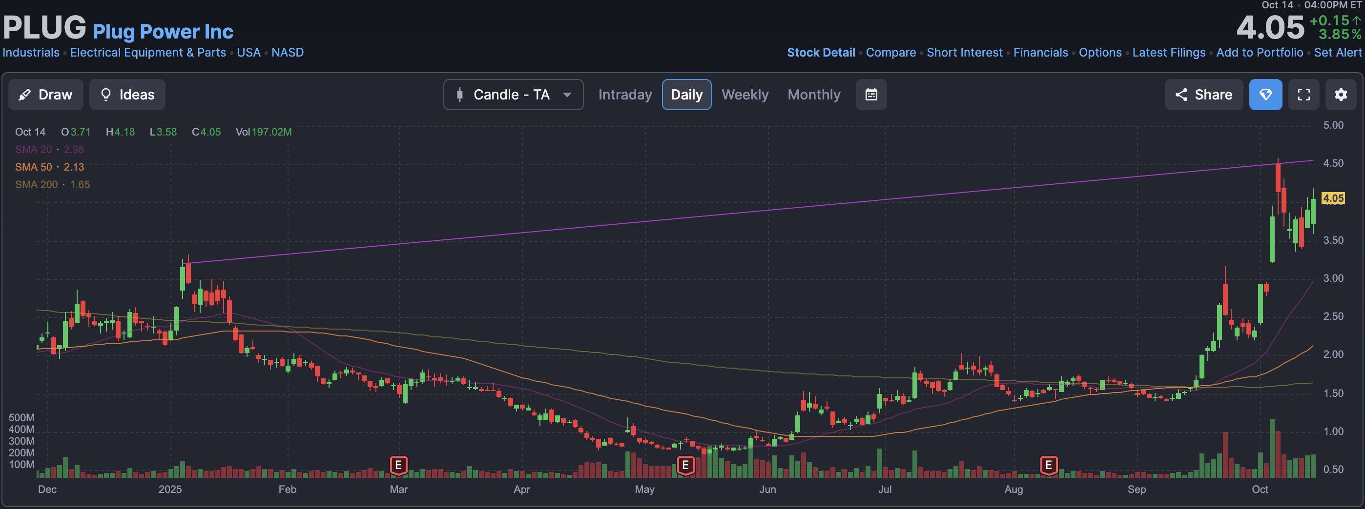Viewport: 1365px width, 509px height.
Task: Click the +0.15 price change value
Action: pyautogui.click(x=1329, y=20)
